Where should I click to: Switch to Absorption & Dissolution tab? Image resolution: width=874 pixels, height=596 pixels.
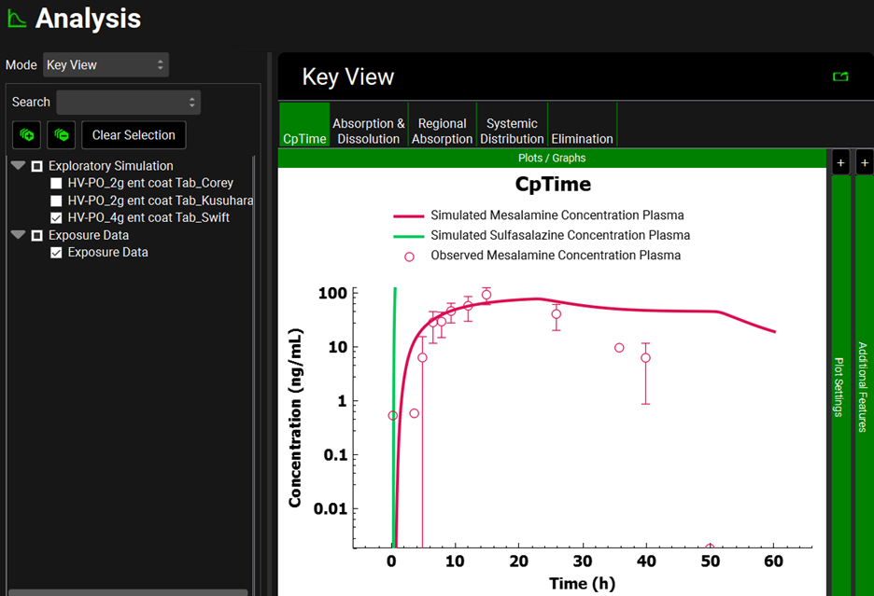click(369, 131)
